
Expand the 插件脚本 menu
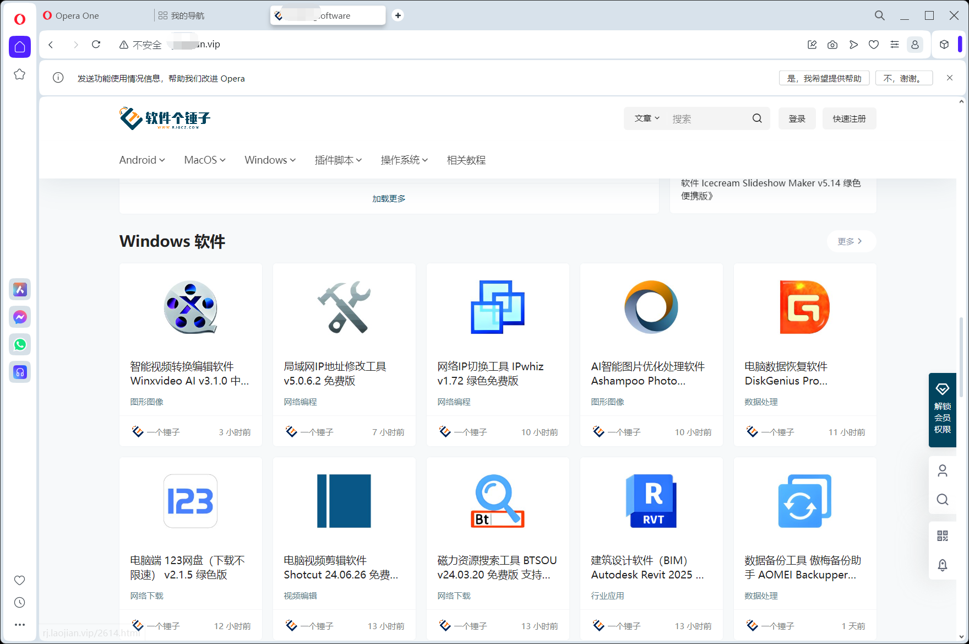pos(338,160)
